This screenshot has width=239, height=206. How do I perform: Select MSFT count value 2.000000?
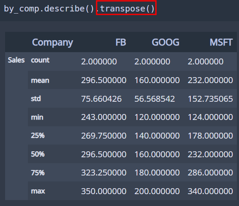pos(206,62)
